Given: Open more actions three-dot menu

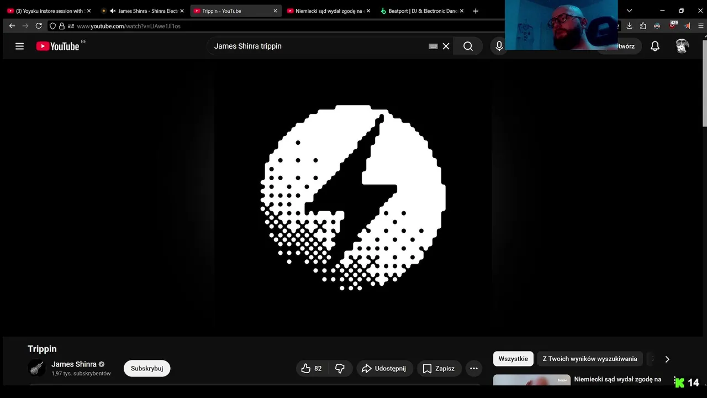Looking at the screenshot, I should click(474, 368).
